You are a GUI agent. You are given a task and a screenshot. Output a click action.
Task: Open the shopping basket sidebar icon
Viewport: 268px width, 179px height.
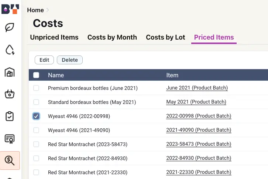(x=10, y=94)
